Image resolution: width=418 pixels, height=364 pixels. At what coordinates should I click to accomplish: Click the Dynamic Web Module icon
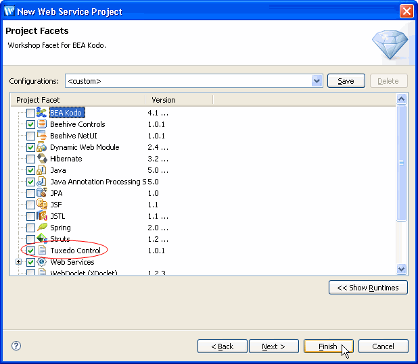pos(42,147)
